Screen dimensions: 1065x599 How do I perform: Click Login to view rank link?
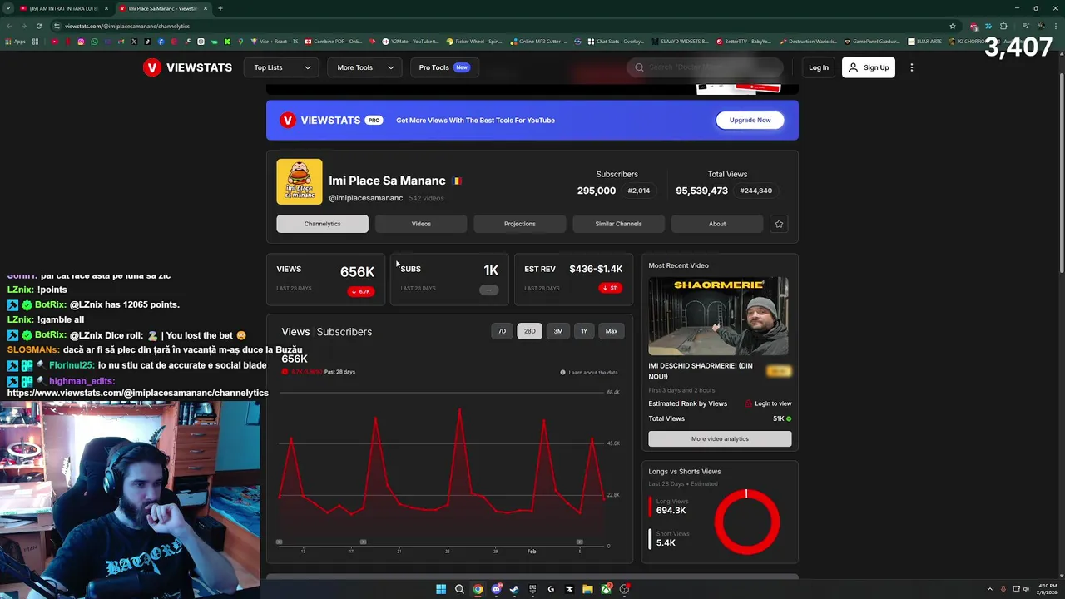click(769, 403)
